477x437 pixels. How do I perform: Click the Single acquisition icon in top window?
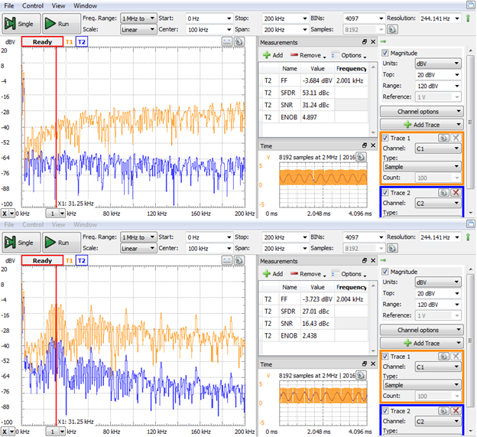(10, 24)
